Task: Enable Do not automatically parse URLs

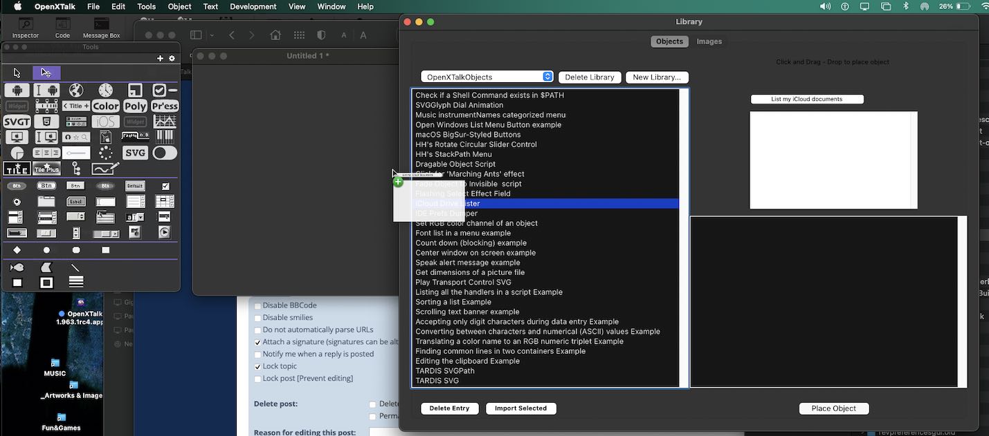Action: [257, 330]
